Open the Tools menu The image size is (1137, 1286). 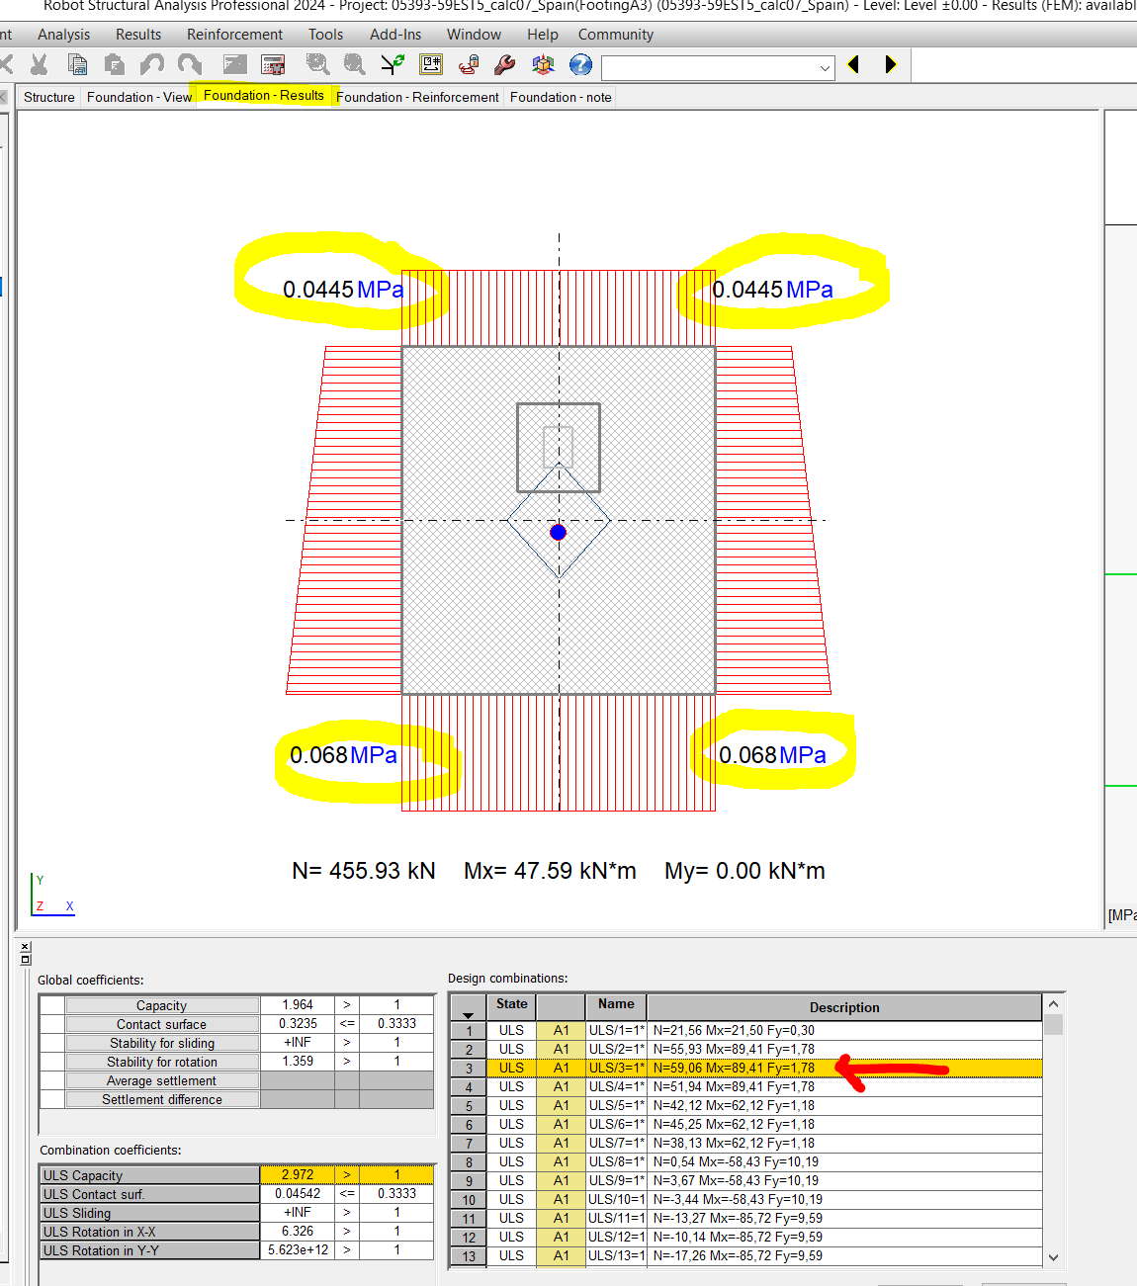tap(325, 35)
